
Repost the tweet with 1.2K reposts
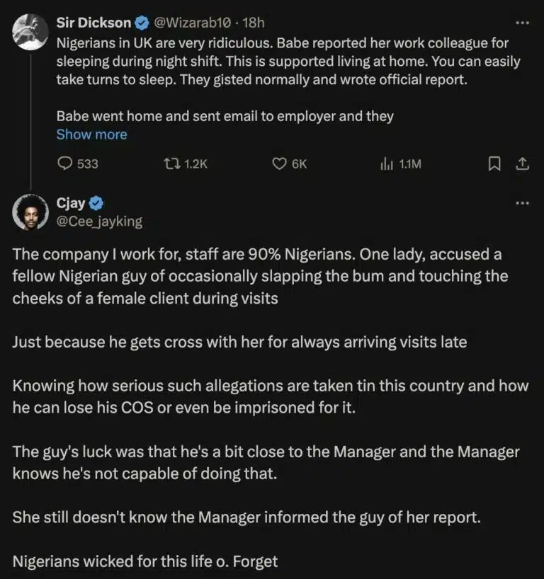[172, 164]
